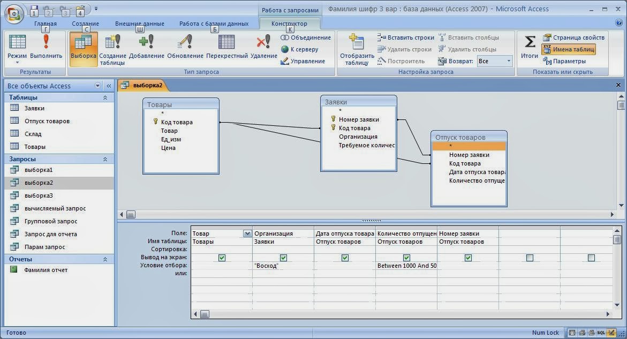Run the query with Выполнить

[x=46, y=47]
